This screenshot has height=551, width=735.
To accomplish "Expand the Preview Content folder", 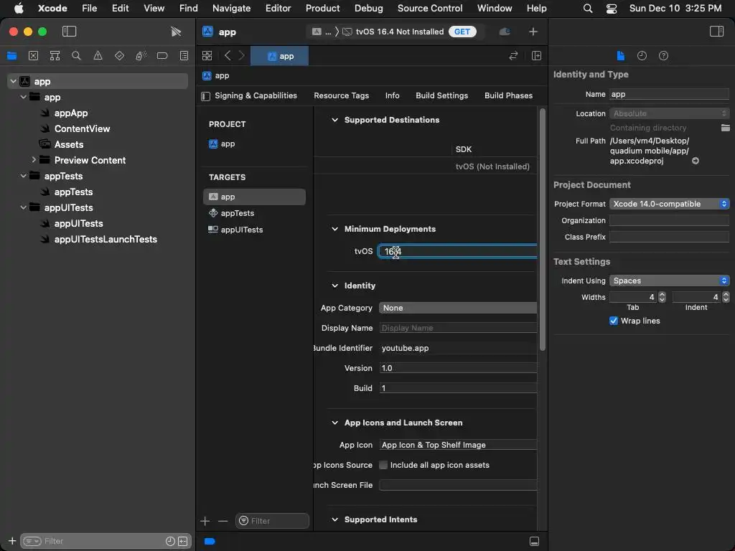I will click(33, 160).
